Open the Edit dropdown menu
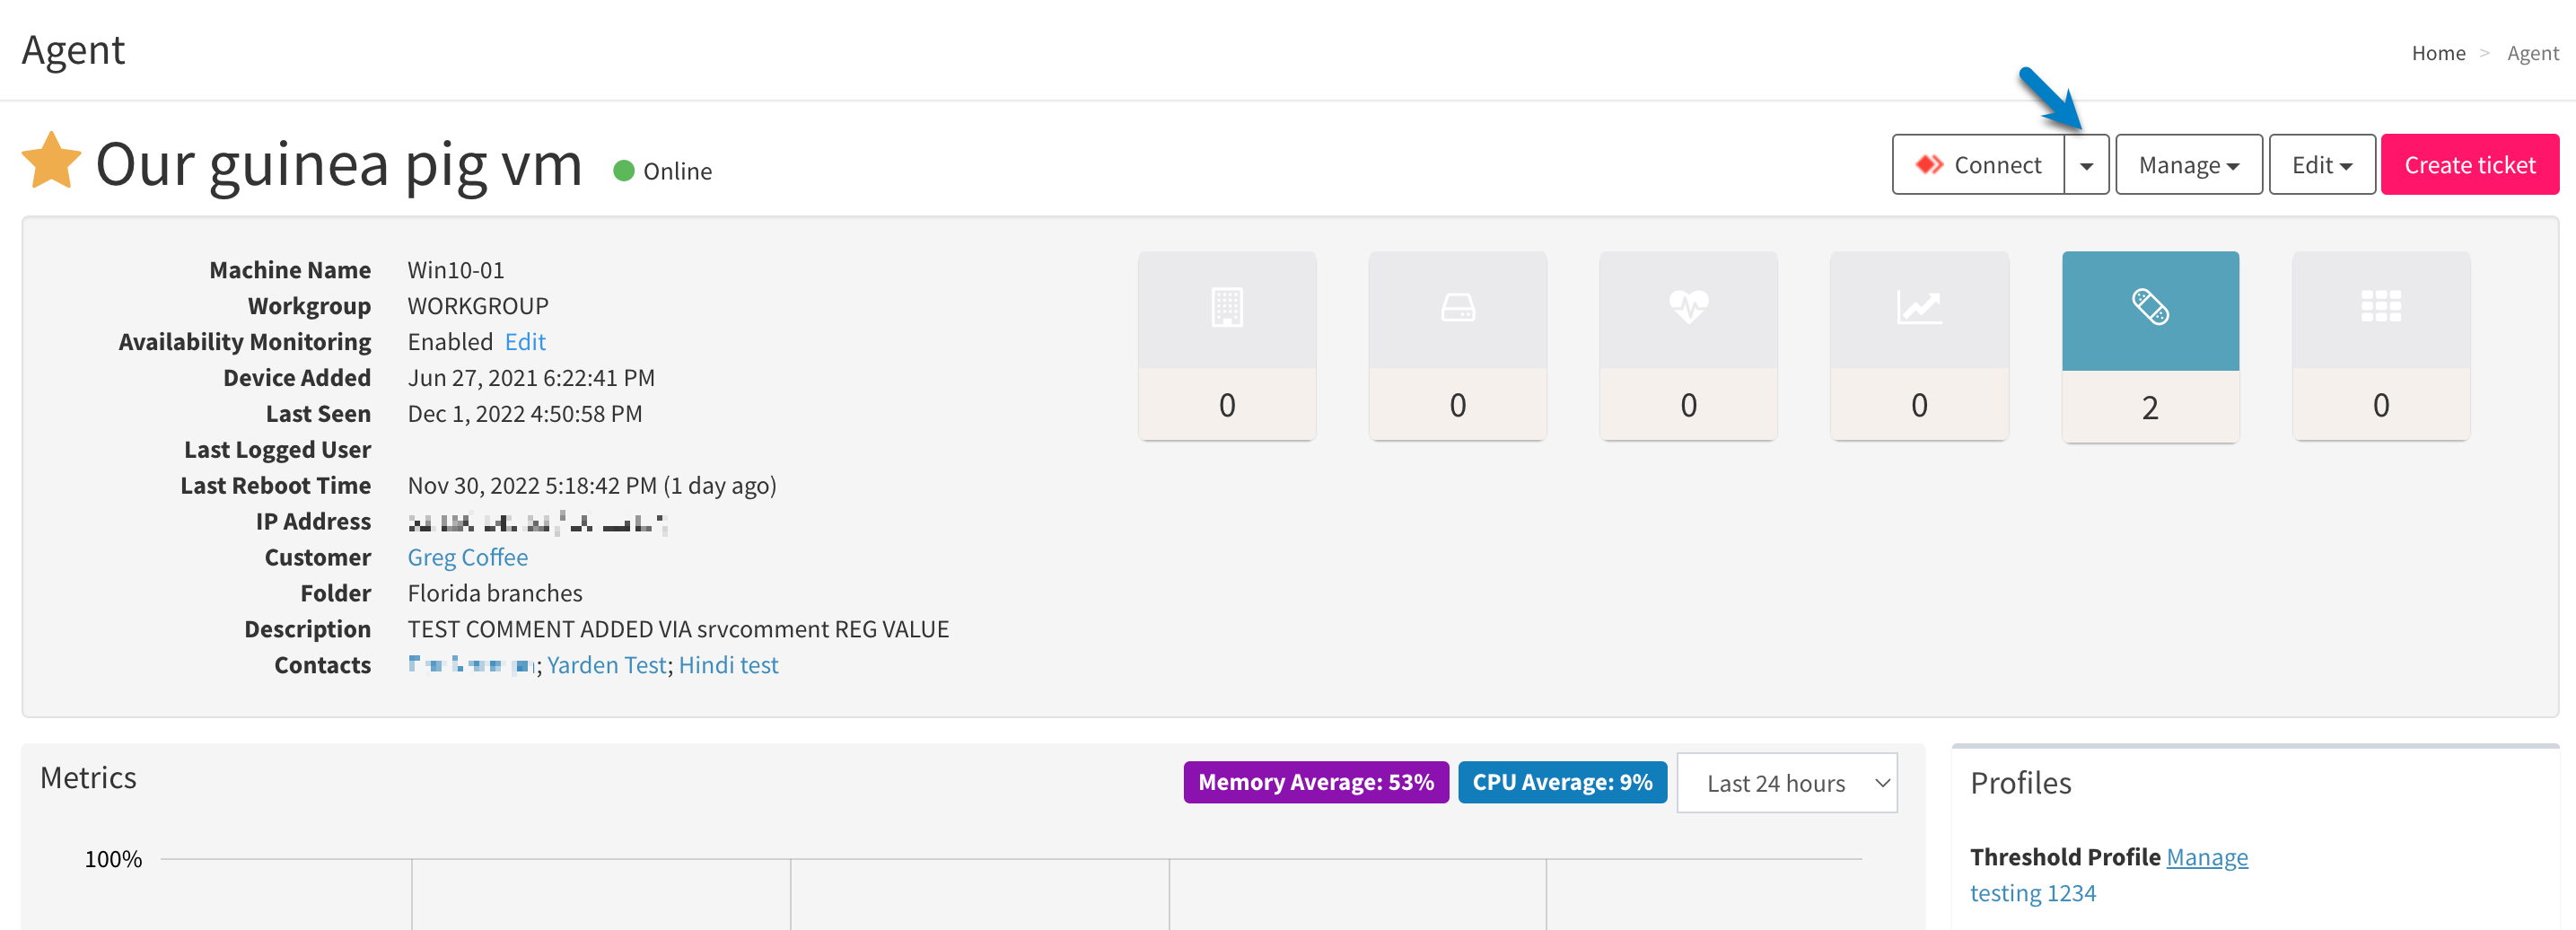Screen dimensions: 2576x930 (x=2321, y=165)
